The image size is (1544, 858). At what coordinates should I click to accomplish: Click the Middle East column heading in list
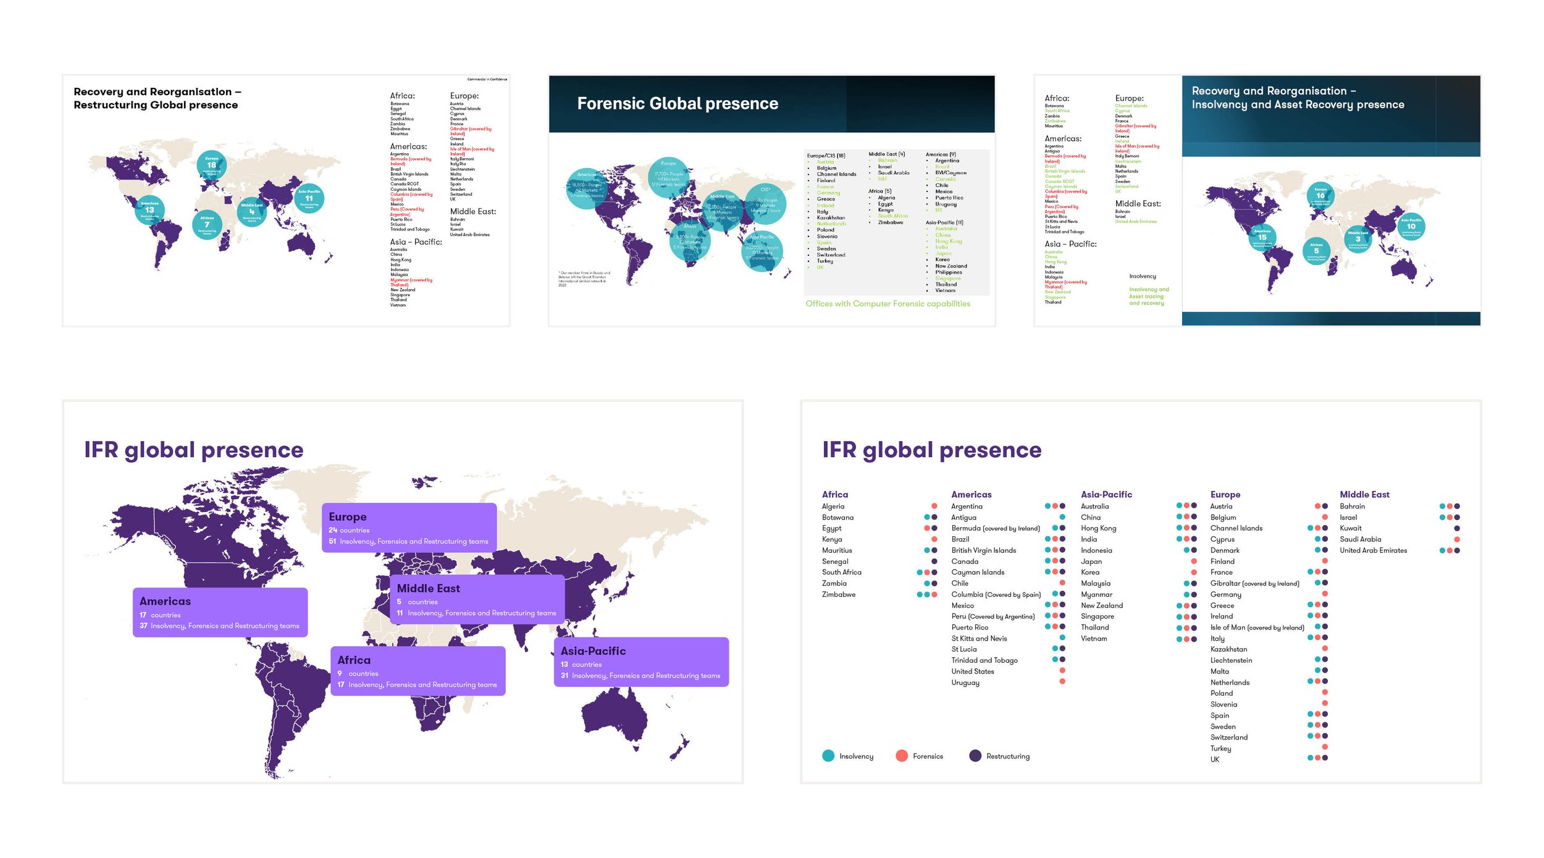point(1364,494)
